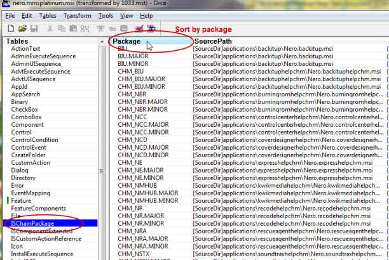Open the Help menu
Image resolution: width=389 pixels, height=260 pixels.
146,16
